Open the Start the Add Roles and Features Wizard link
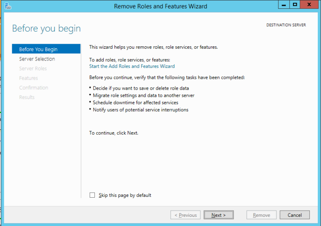321x226 pixels. (x=132, y=66)
